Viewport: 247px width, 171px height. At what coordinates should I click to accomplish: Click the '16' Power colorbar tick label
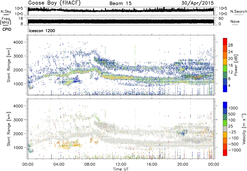(230, 65)
